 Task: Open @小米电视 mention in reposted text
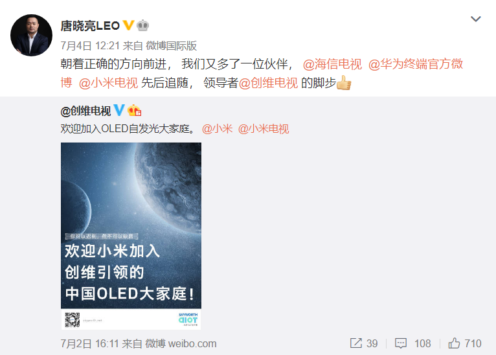[x=264, y=129]
